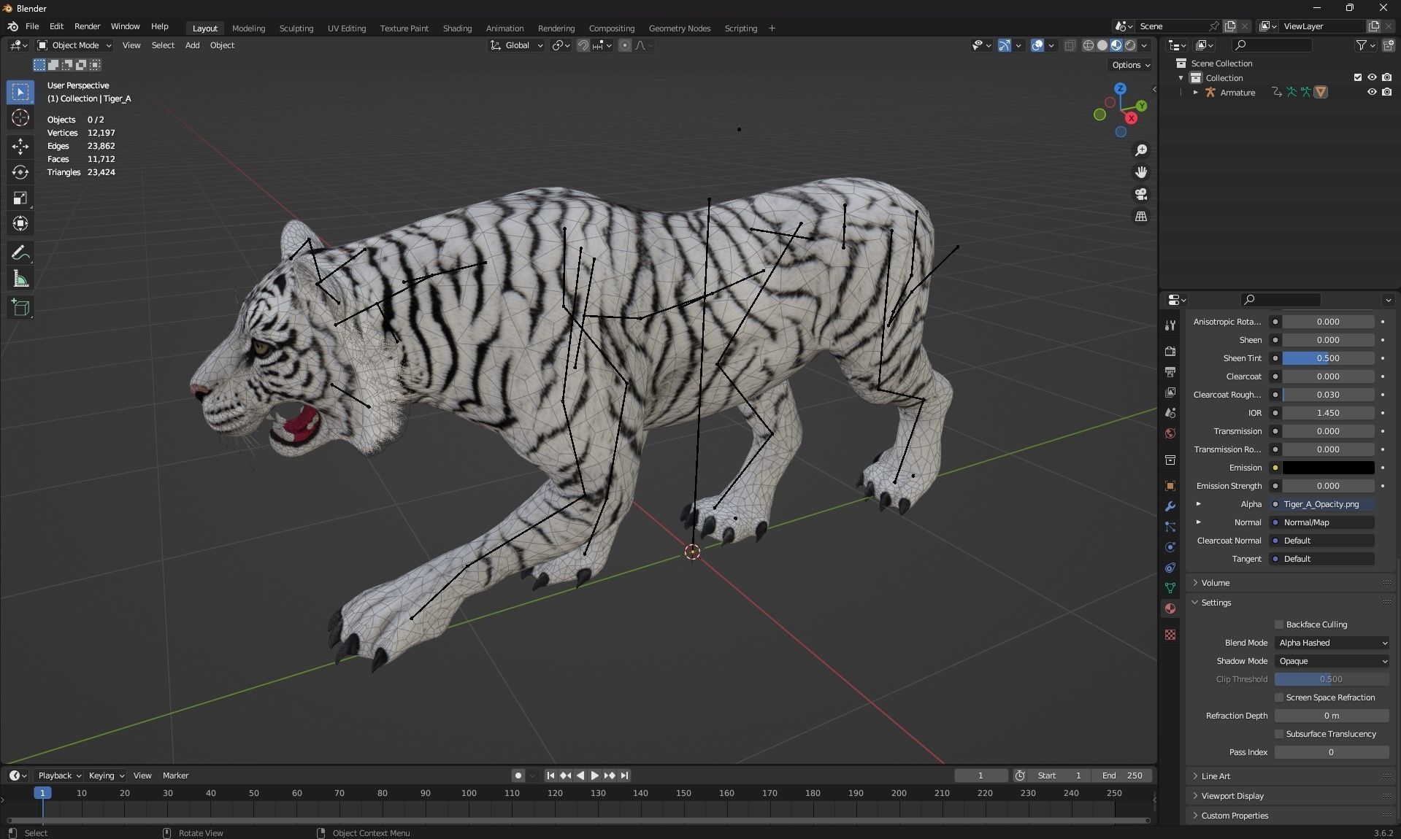Viewport: 1401px width, 839px height.
Task: Click the viewport pan hand icon
Action: coord(1141,172)
